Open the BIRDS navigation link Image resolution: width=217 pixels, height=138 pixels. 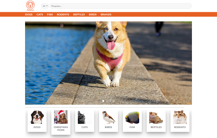pos(93,14)
